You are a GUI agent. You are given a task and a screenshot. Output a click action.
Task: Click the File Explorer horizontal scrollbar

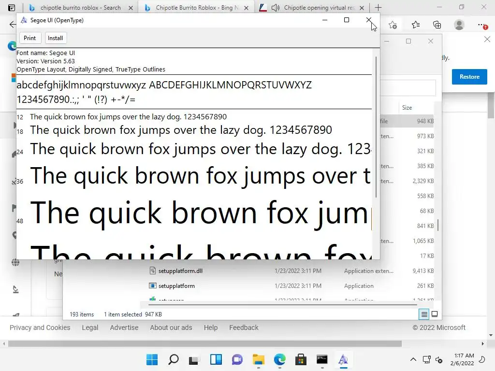coord(282,305)
